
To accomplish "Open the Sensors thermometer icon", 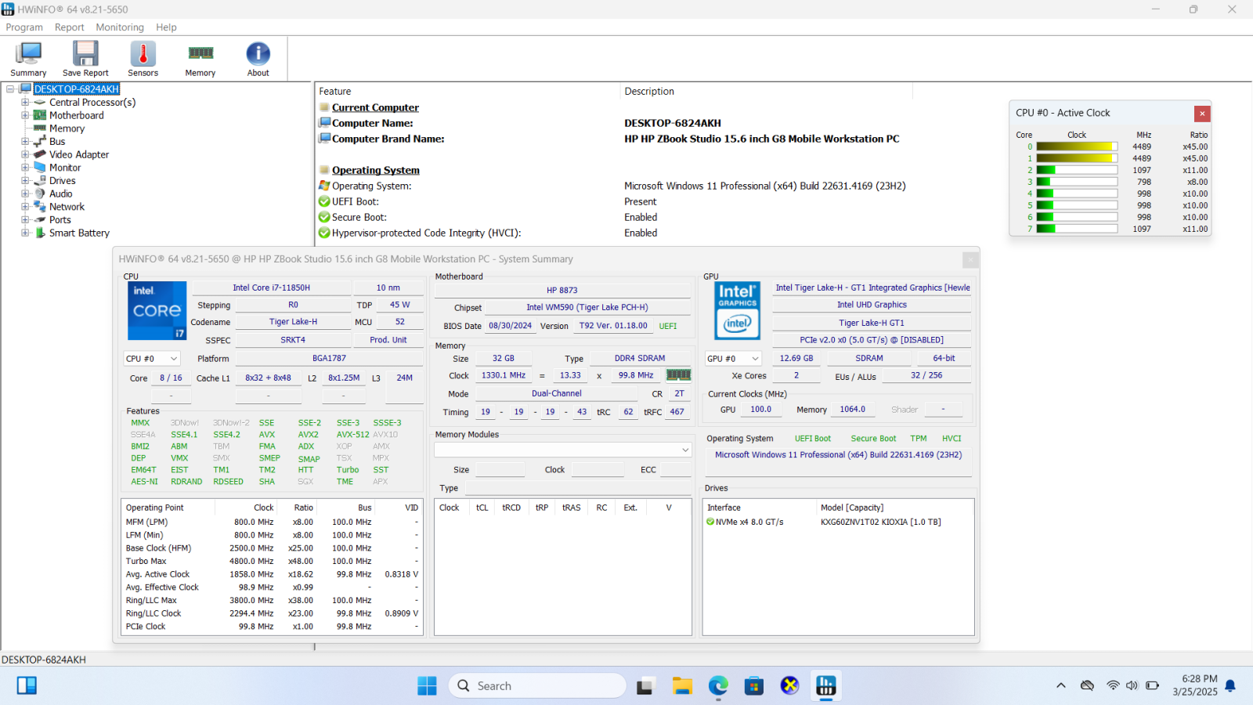I will point(143,60).
